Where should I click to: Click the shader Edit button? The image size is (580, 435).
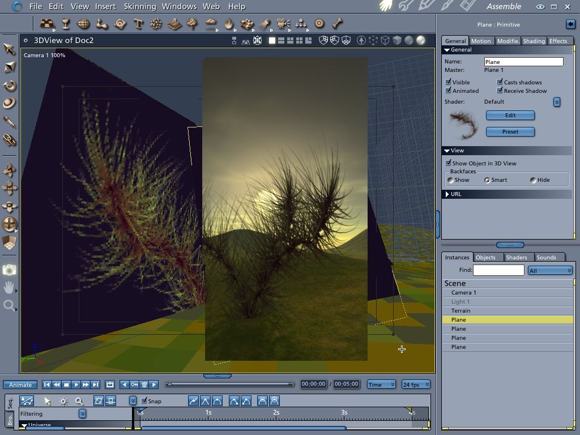click(510, 115)
